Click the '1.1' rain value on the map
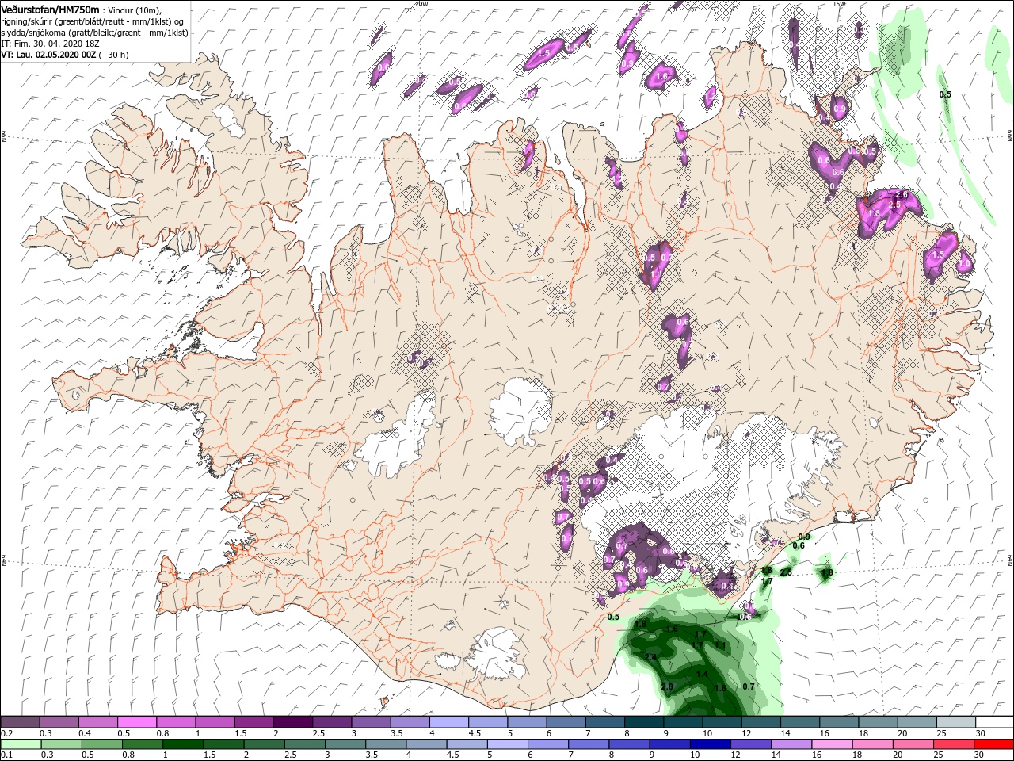This screenshot has height=761, width=1014. 720,646
